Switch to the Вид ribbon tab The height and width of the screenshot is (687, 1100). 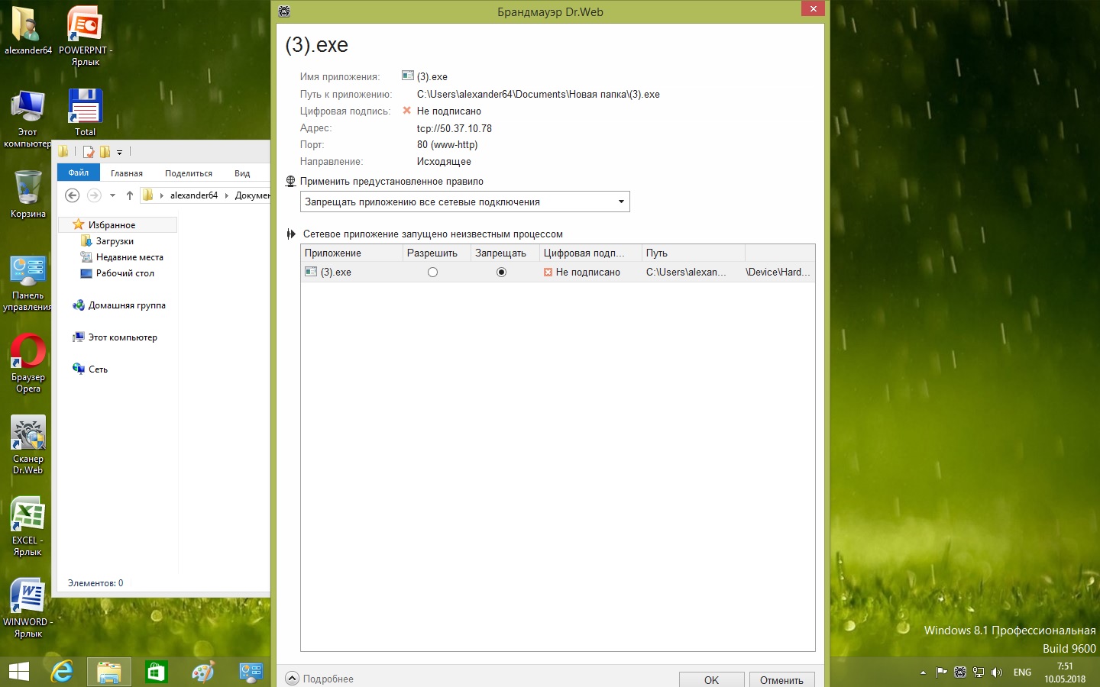pyautogui.click(x=242, y=173)
